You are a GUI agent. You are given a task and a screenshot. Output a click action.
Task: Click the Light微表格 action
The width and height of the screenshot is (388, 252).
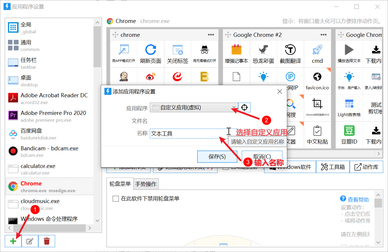pyautogui.click(x=349, y=108)
